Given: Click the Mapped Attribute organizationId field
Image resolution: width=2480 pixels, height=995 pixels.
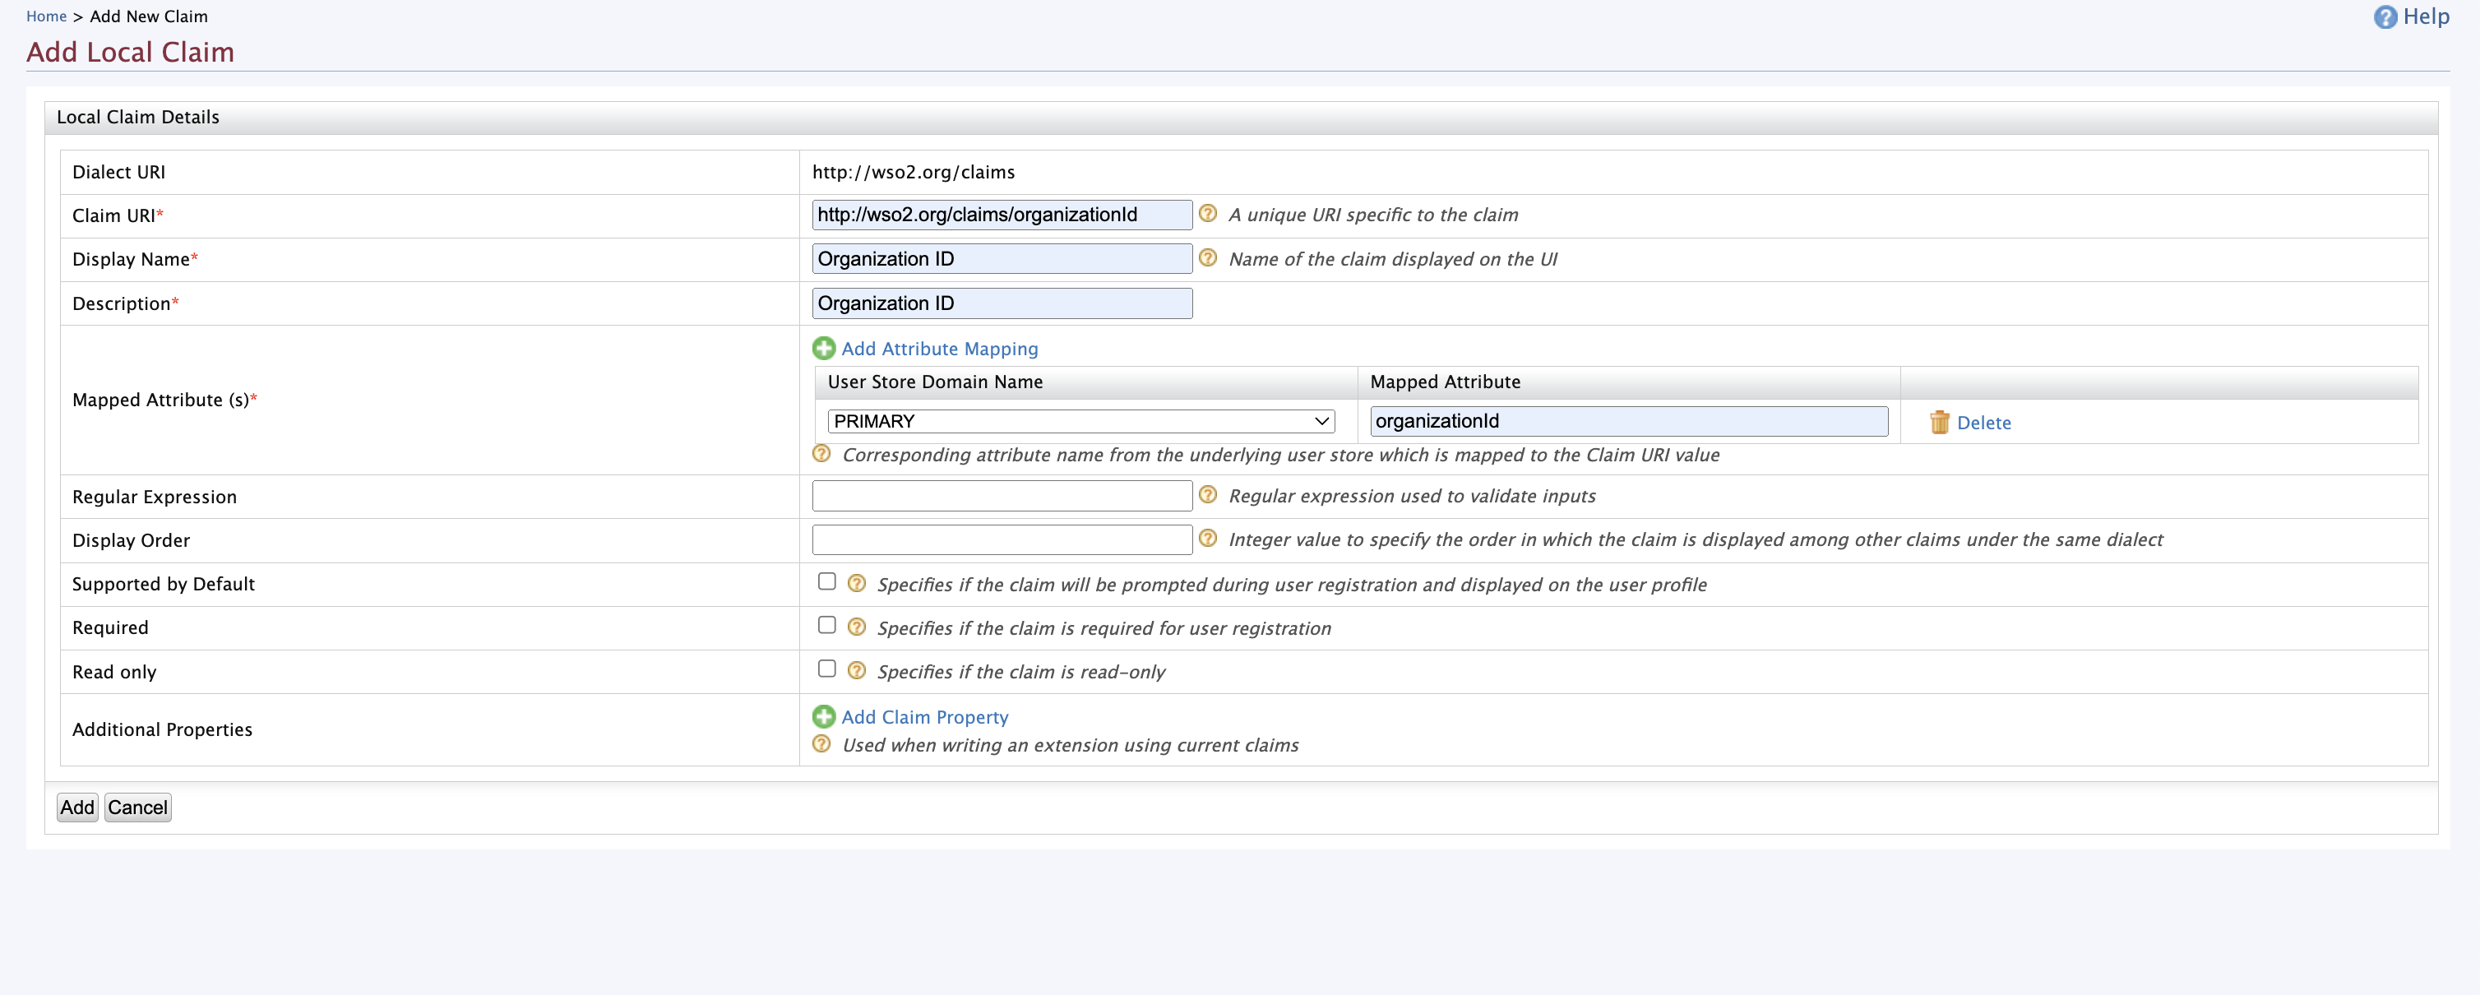Looking at the screenshot, I should click(x=1628, y=421).
